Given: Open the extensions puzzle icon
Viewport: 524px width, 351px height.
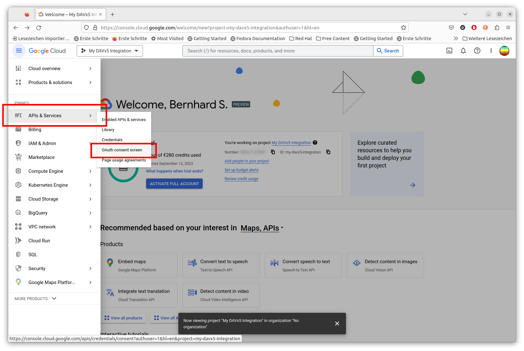Looking at the screenshot, I should (x=497, y=28).
